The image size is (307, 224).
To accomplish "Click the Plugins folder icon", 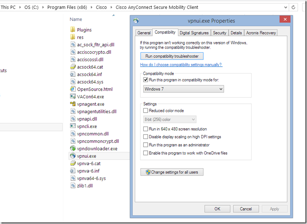I will coord(72,30).
